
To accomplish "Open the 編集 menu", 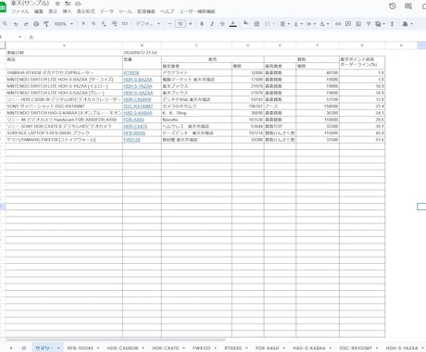I will click(x=39, y=11).
